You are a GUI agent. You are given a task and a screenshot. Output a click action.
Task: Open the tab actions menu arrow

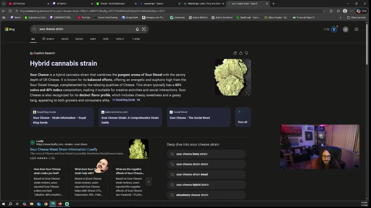3,3
